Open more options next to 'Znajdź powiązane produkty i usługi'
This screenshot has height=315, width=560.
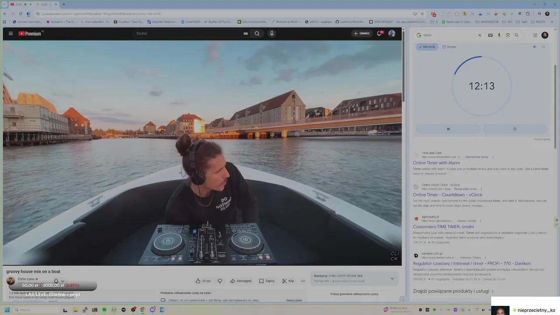tap(493, 291)
